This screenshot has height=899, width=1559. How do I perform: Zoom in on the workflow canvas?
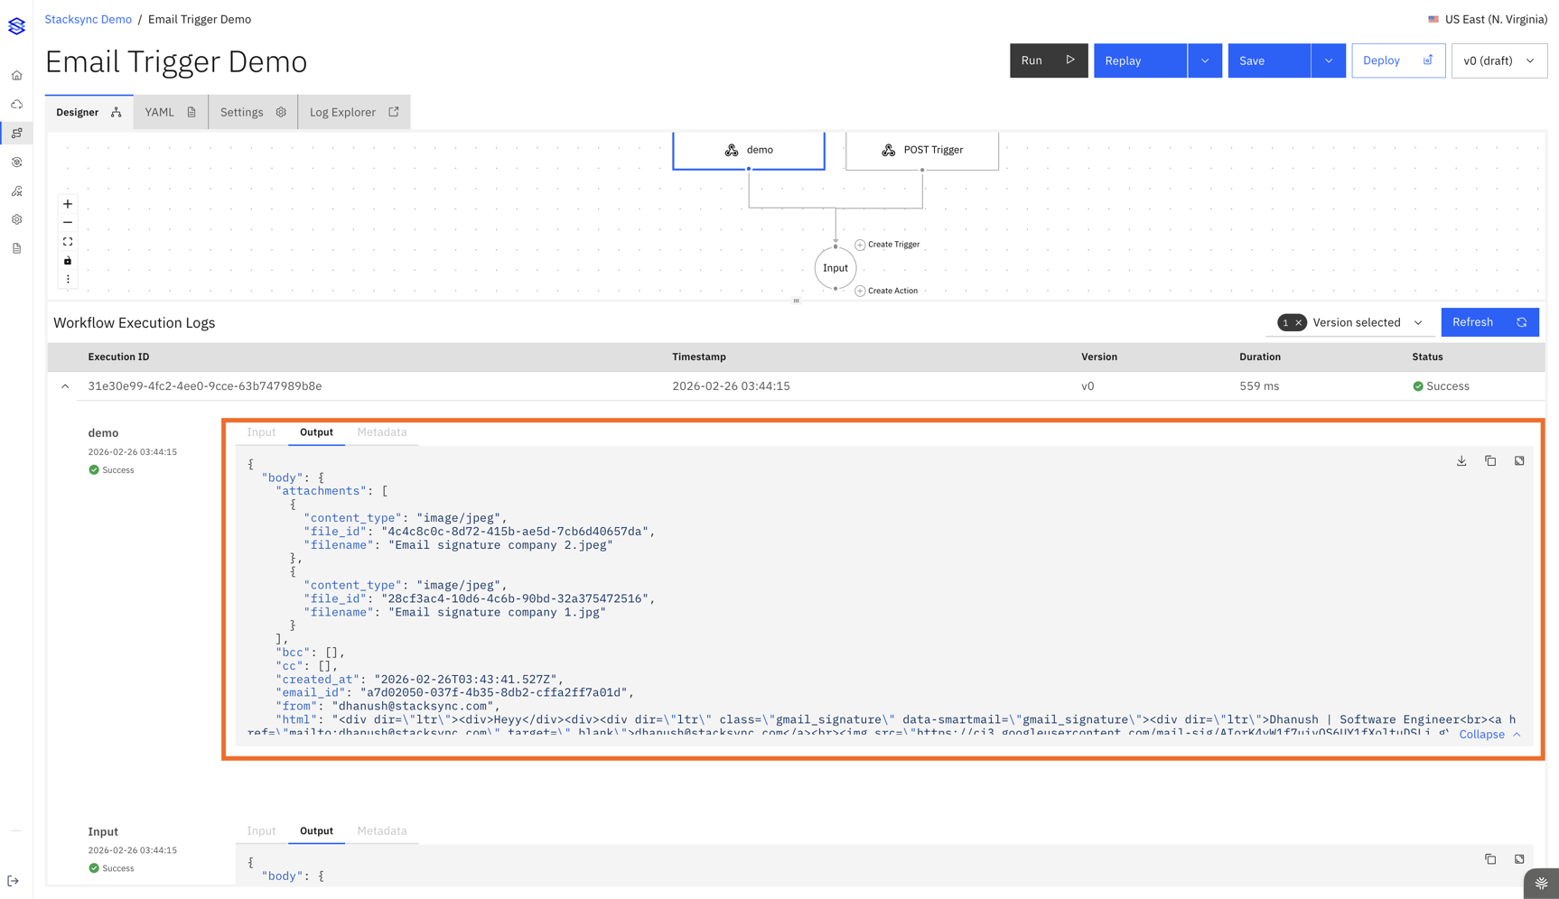[68, 204]
